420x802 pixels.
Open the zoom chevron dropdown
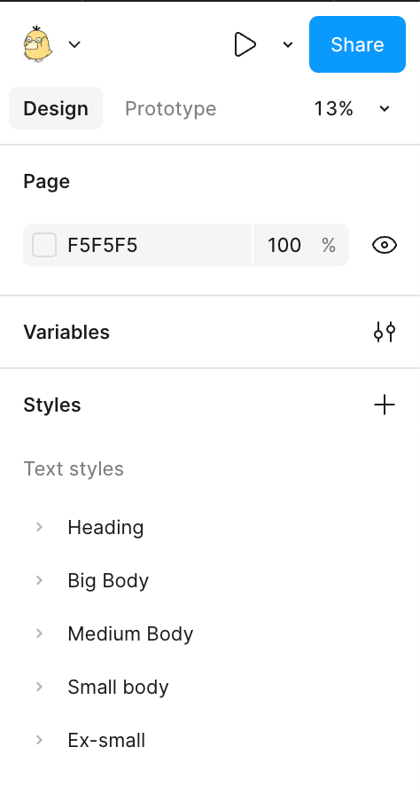[x=385, y=108]
